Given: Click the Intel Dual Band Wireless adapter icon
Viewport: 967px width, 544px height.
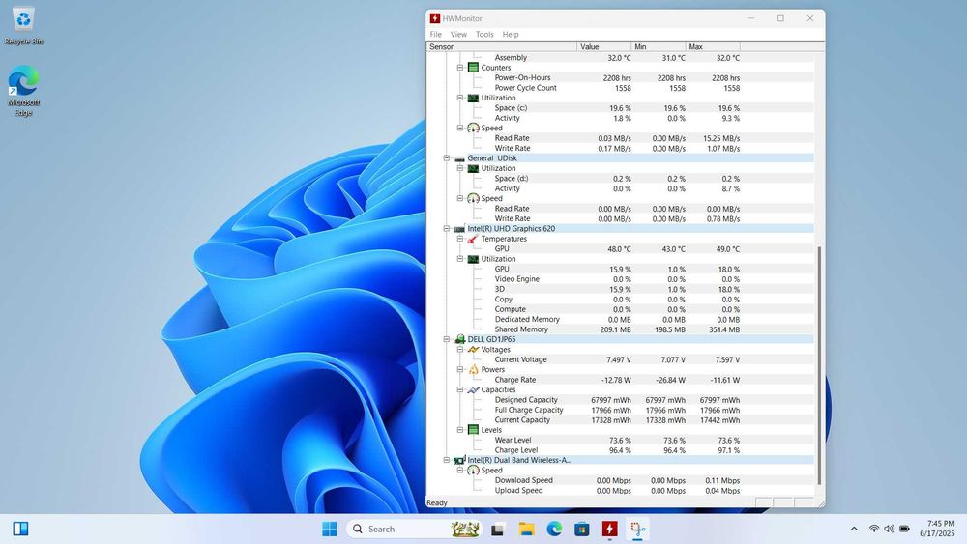Looking at the screenshot, I should tap(459, 460).
